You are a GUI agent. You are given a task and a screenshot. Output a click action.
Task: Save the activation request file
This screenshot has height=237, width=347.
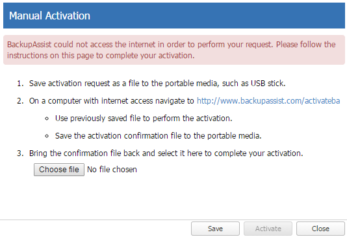point(215,229)
